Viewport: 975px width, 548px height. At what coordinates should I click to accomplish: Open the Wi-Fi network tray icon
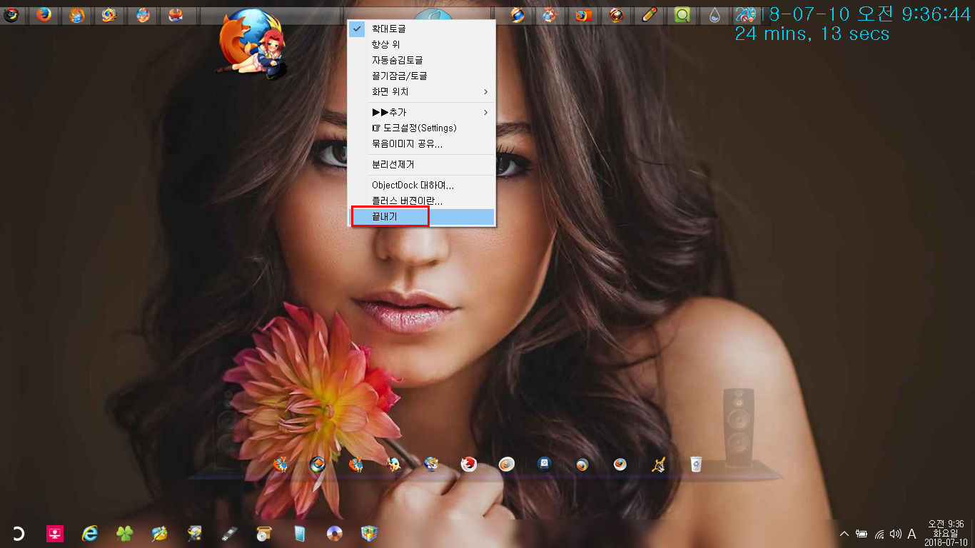[879, 534]
